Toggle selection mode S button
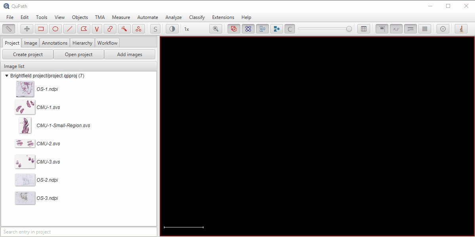Screen dimensions: 475x237 pos(156,29)
